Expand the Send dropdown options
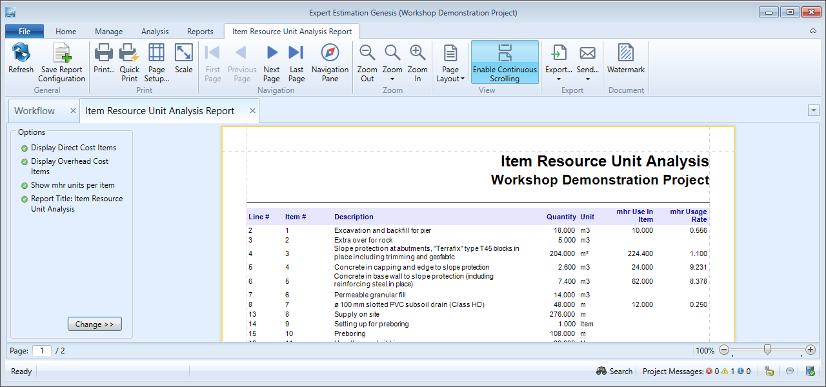Image resolution: width=826 pixels, height=387 pixels. [x=587, y=79]
